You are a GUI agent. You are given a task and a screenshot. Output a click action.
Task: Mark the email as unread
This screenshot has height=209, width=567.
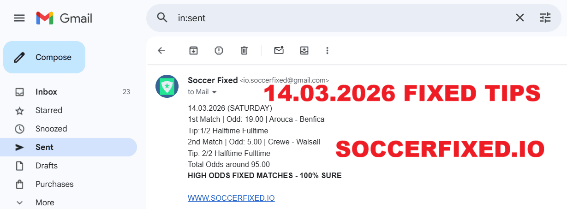pyautogui.click(x=279, y=51)
